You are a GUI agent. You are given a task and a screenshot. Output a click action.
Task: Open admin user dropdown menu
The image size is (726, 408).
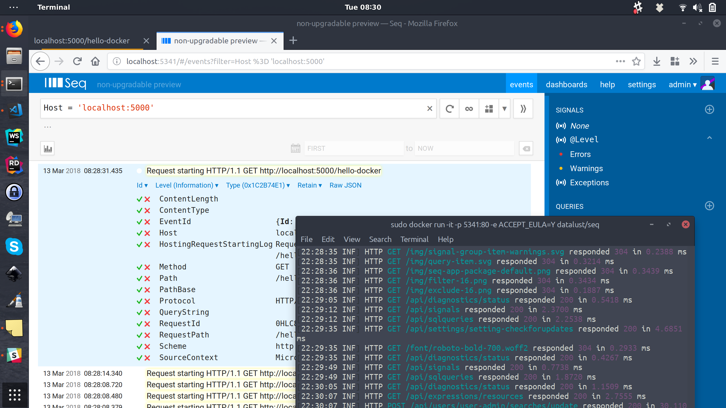pyautogui.click(x=683, y=84)
